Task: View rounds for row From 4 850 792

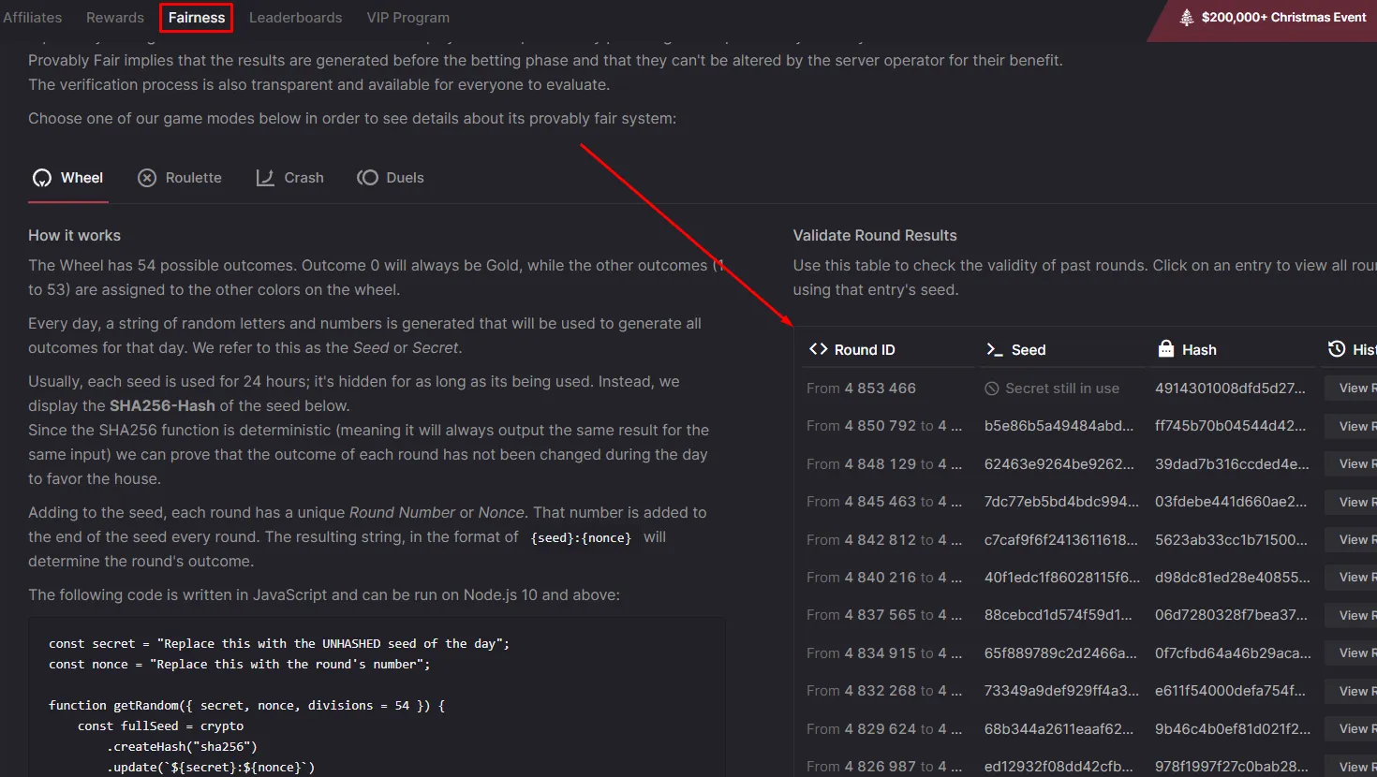Action: 1351,426
